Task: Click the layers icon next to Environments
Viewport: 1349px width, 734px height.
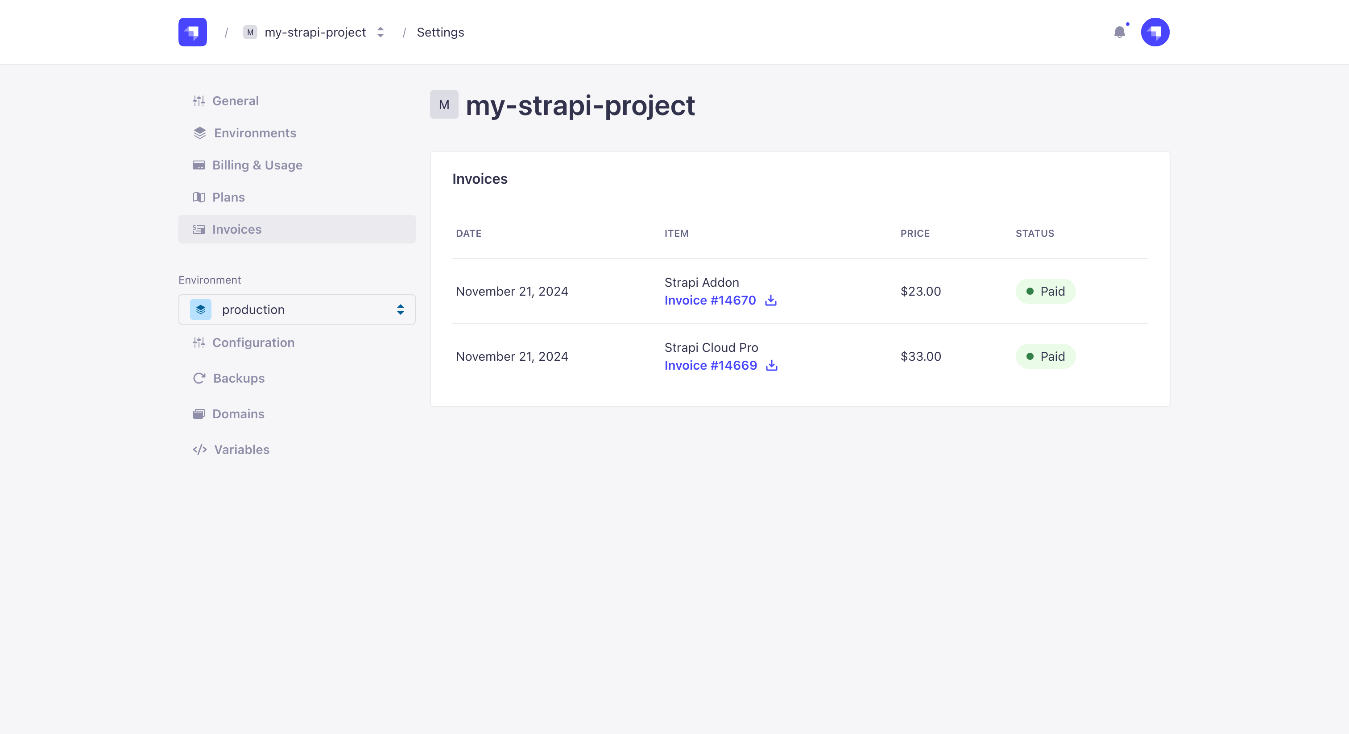Action: click(199, 133)
